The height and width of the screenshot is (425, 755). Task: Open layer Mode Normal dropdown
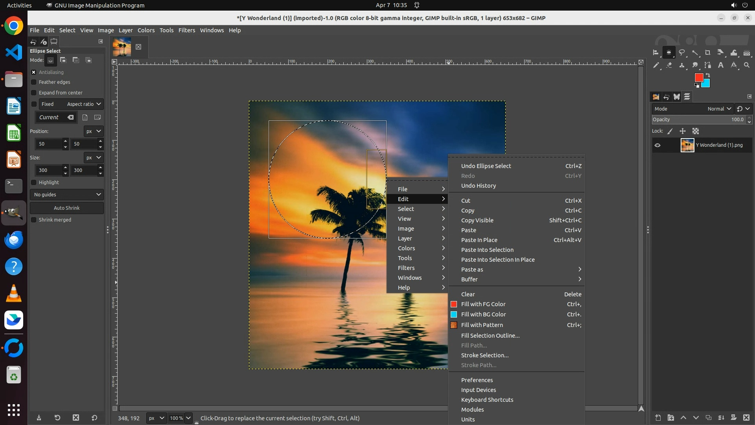(x=719, y=109)
